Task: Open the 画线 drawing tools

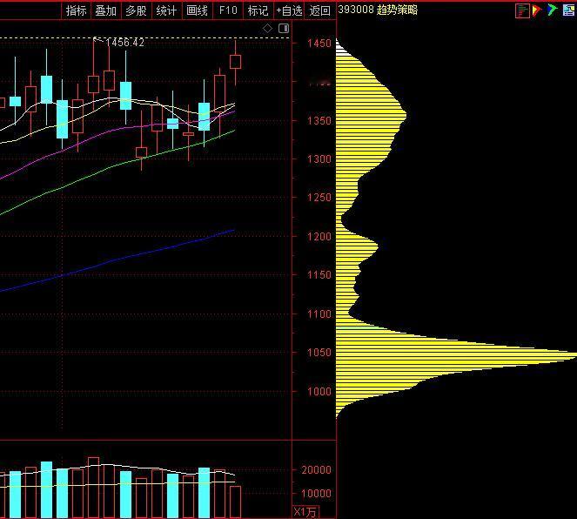Action: (x=198, y=10)
